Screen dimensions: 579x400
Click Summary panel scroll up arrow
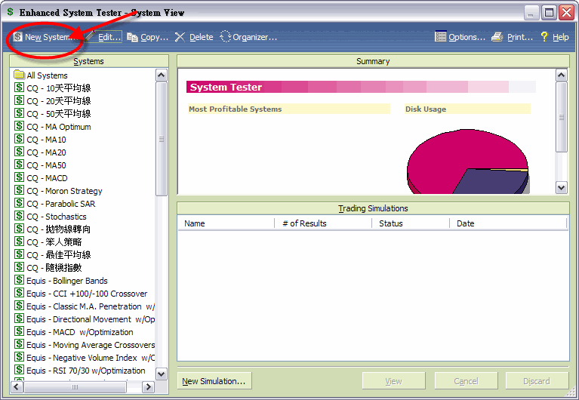(x=562, y=75)
